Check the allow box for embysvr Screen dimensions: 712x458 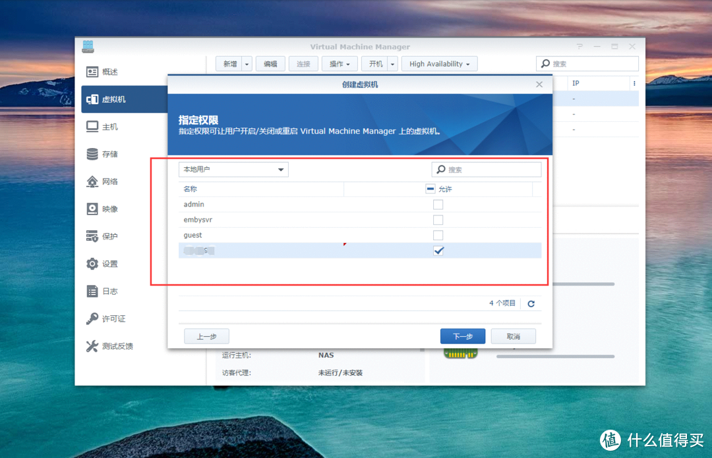(x=438, y=220)
